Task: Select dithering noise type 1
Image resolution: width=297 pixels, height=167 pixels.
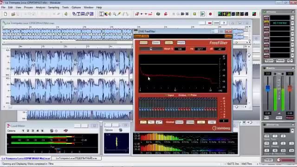Action: pyautogui.click(x=275, y=136)
